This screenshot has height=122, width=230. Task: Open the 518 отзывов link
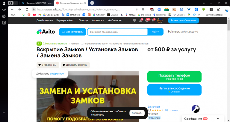[x=171, y=110]
